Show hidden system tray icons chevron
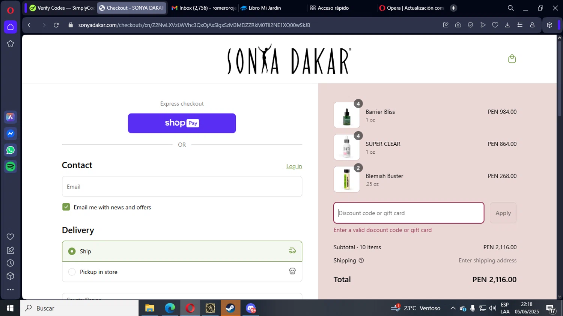This screenshot has width=563, height=316. tap(453, 308)
